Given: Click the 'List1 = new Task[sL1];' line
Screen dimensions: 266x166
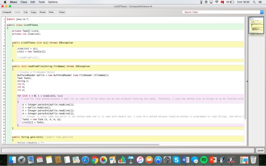Looking at the screenshot, I should 32,52.
